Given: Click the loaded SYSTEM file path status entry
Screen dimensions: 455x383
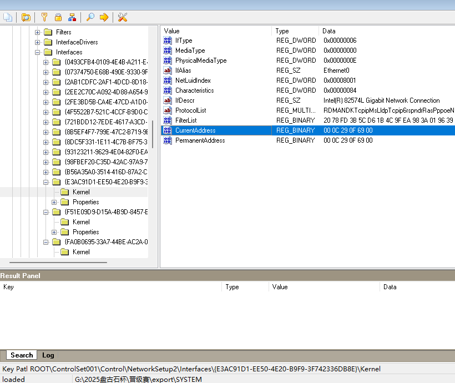Looking at the screenshot, I should 138,379.
